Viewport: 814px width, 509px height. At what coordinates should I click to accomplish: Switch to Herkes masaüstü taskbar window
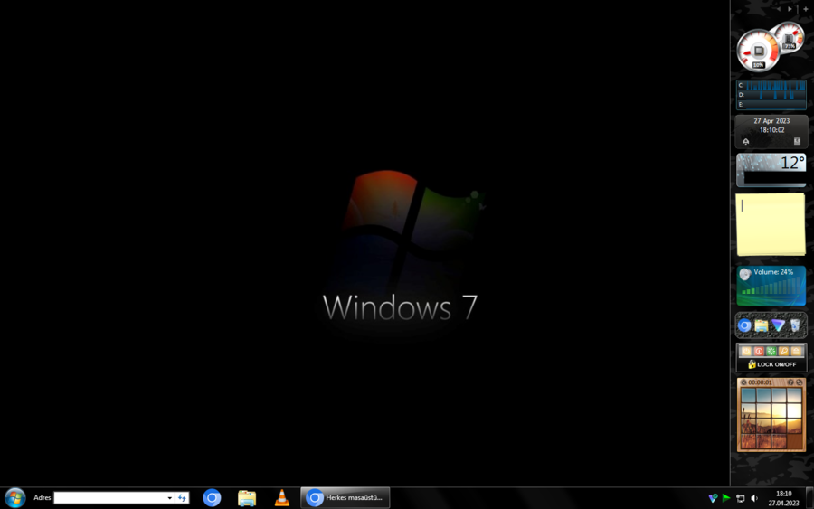click(x=345, y=497)
